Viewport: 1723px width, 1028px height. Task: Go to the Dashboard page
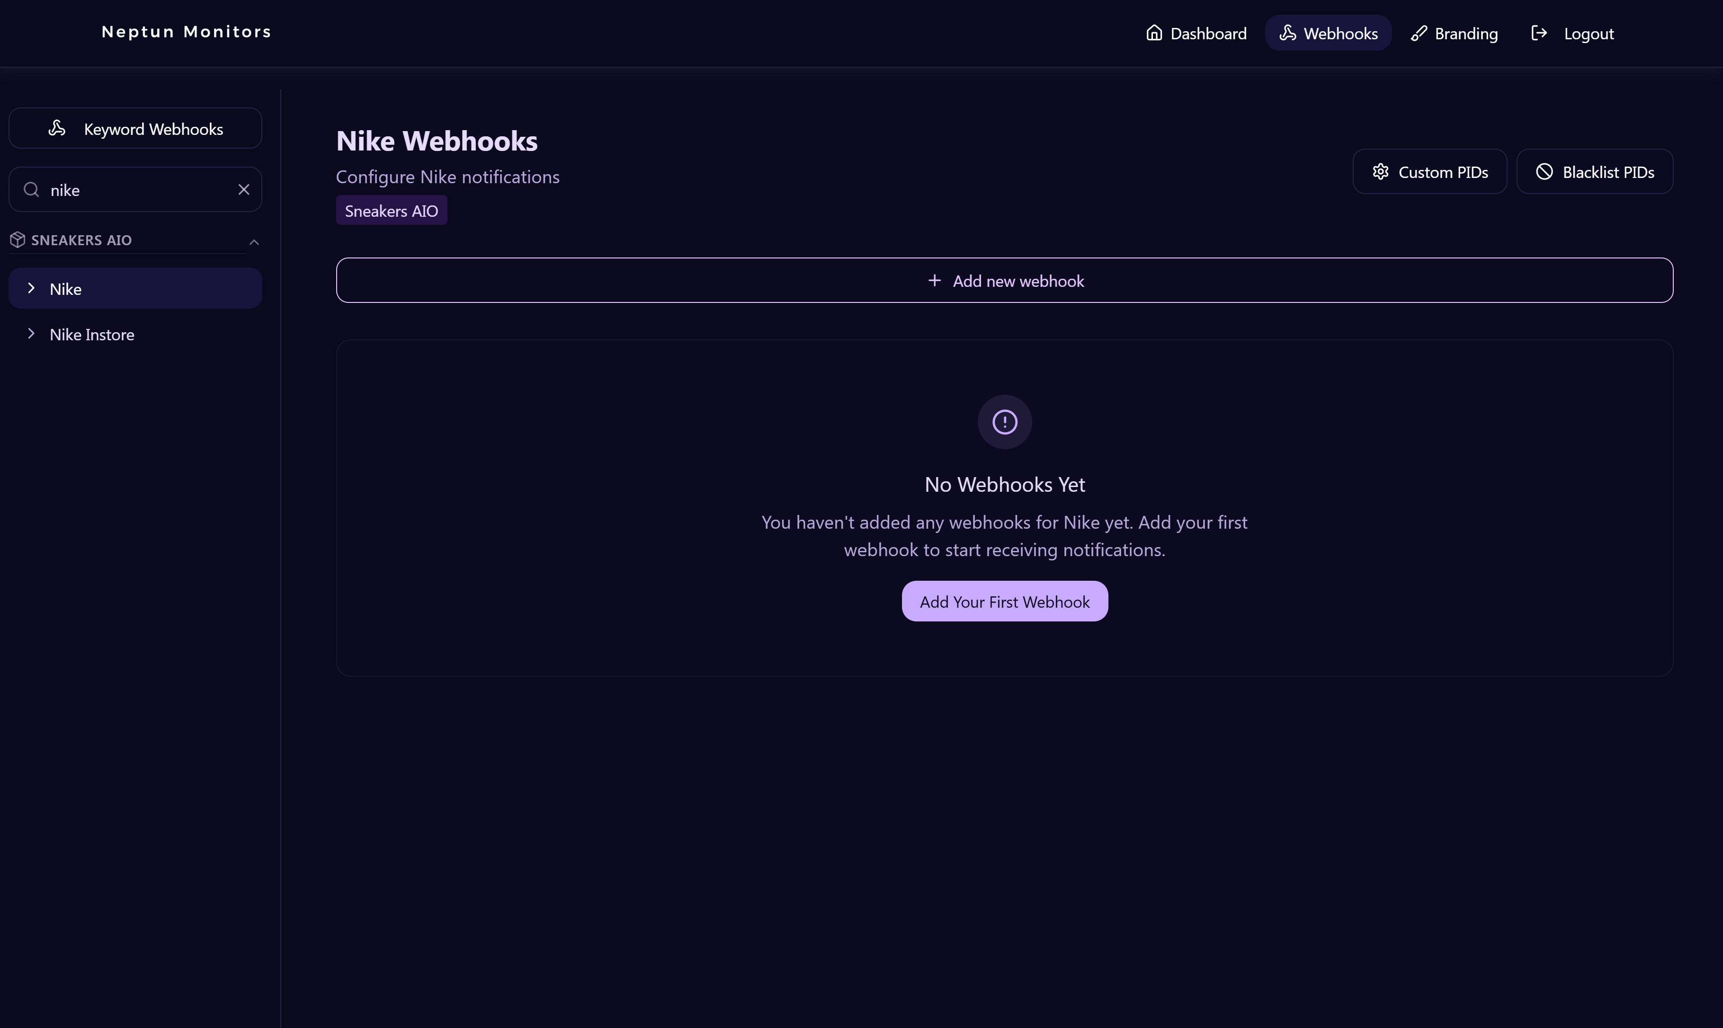1207,33
